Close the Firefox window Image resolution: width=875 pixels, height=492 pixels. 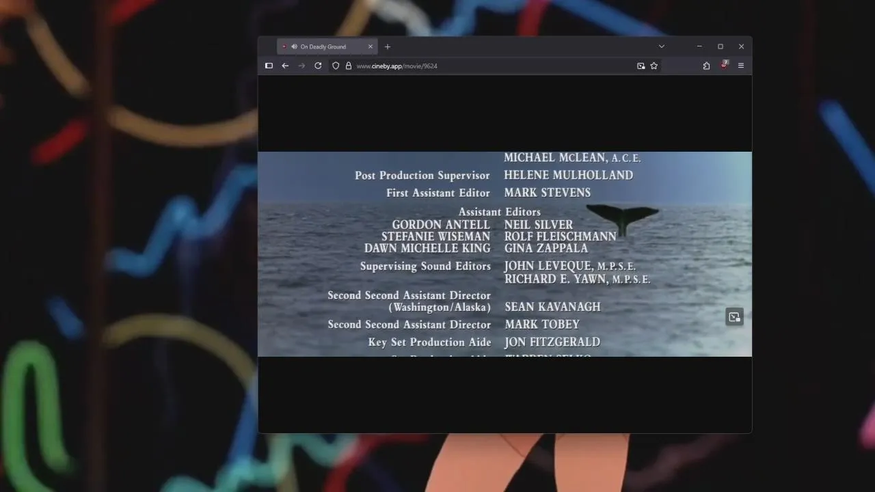(x=741, y=46)
